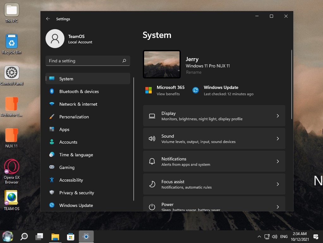Screen dimensions: 323x243
Task: Click the Privacy & security shield icon
Action: [52, 192]
